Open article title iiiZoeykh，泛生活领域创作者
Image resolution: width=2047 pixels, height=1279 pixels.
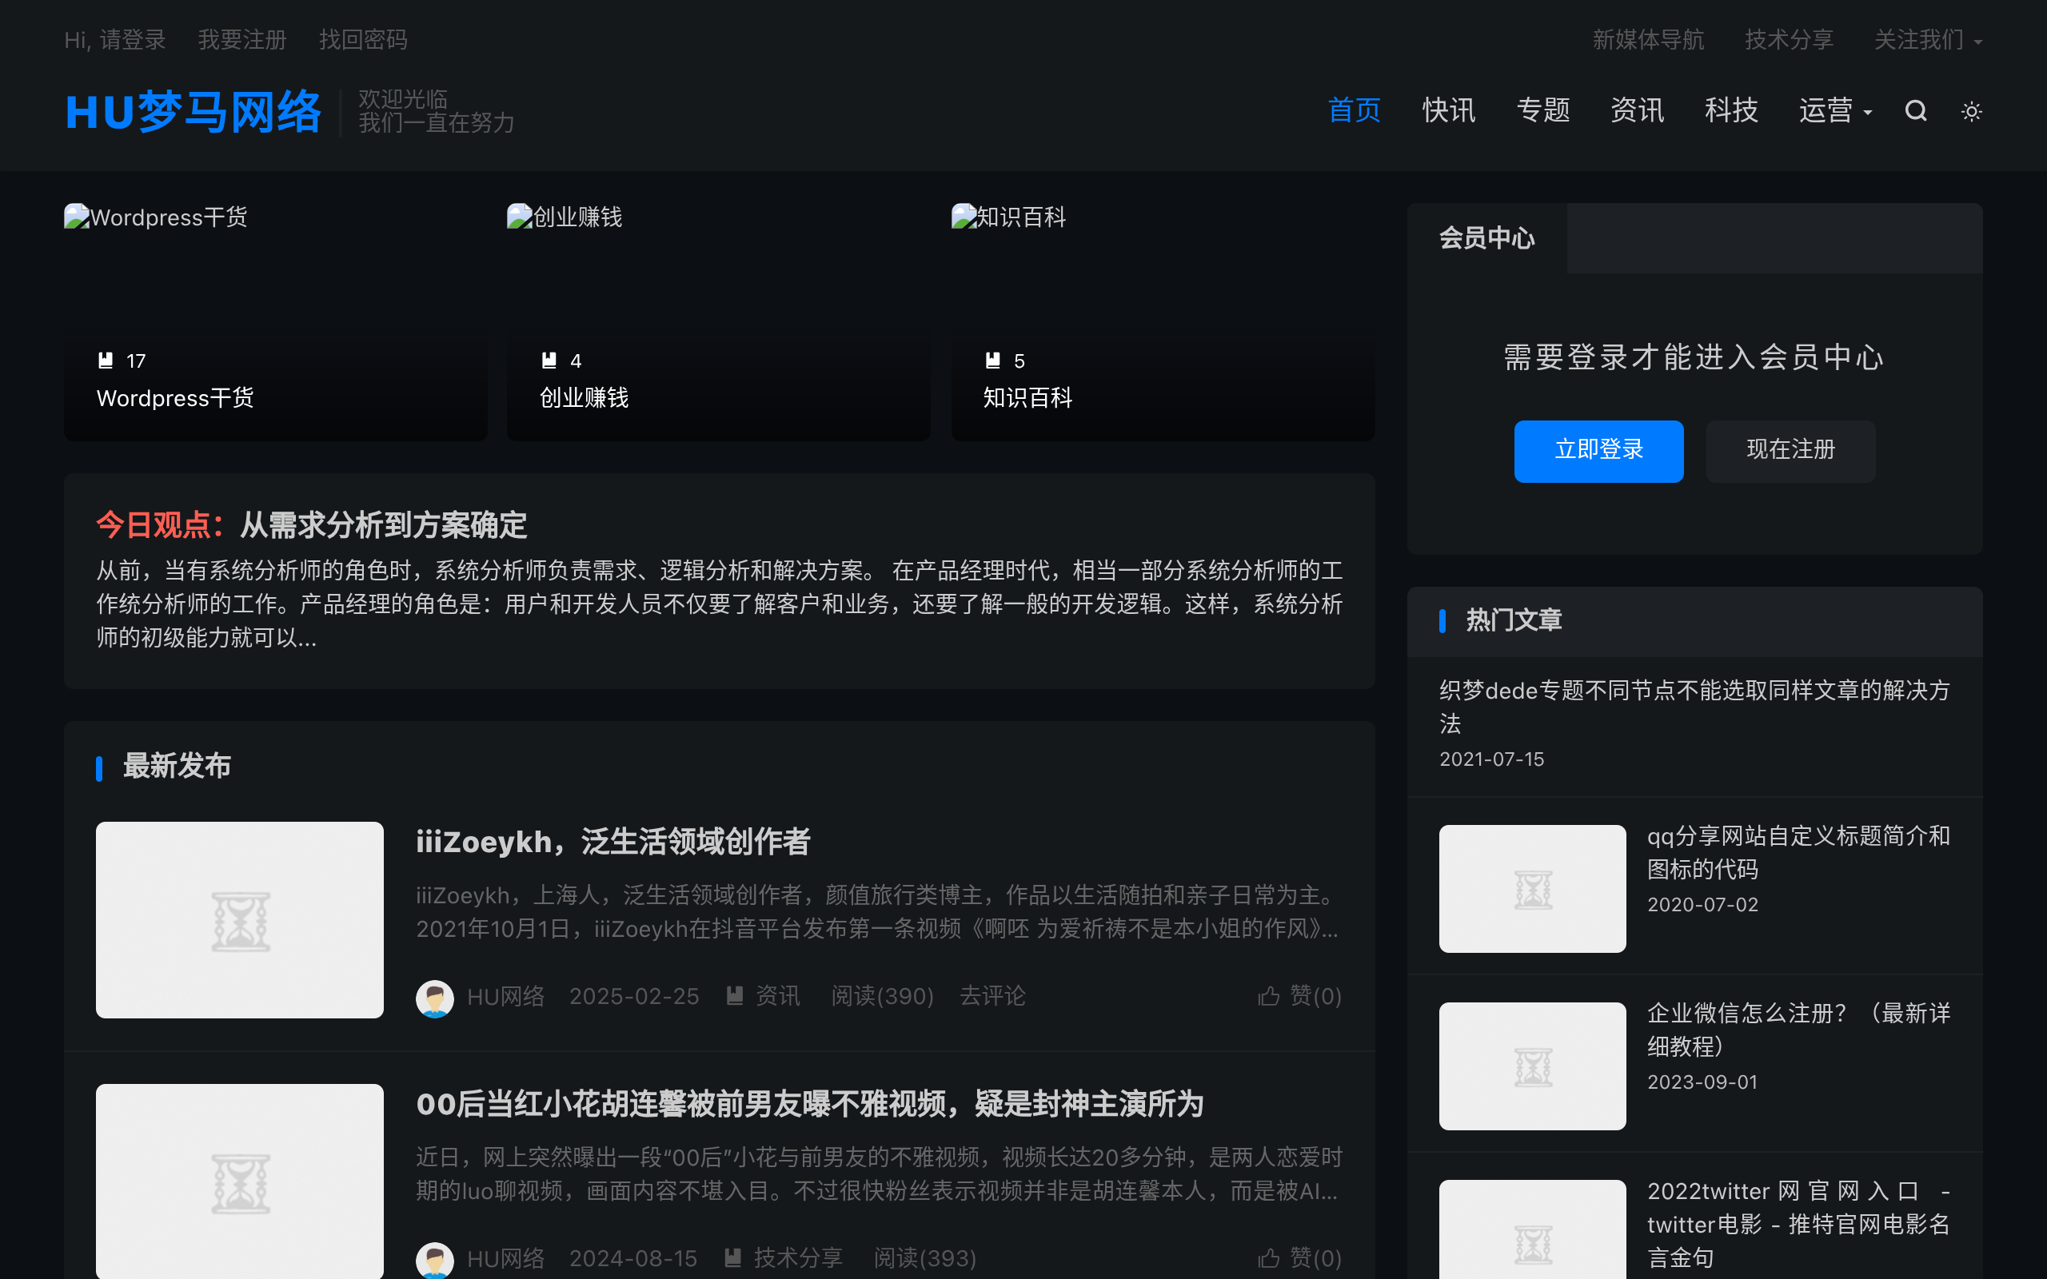click(x=613, y=842)
